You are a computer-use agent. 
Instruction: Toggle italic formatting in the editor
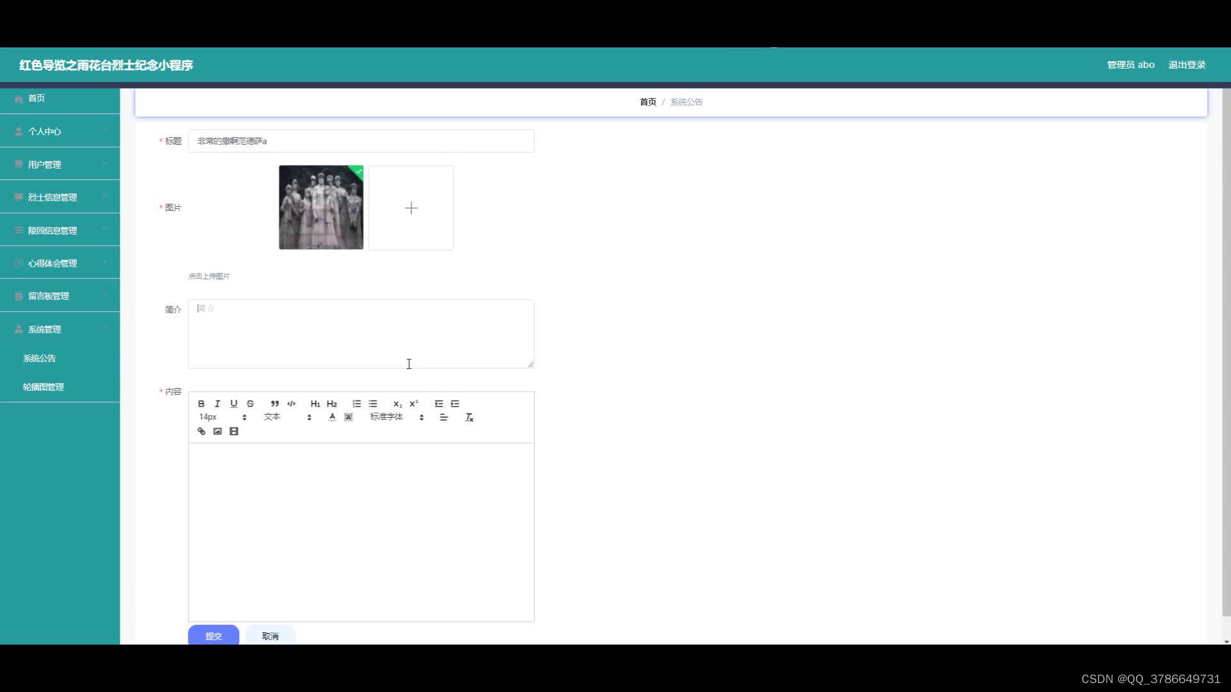click(x=217, y=404)
